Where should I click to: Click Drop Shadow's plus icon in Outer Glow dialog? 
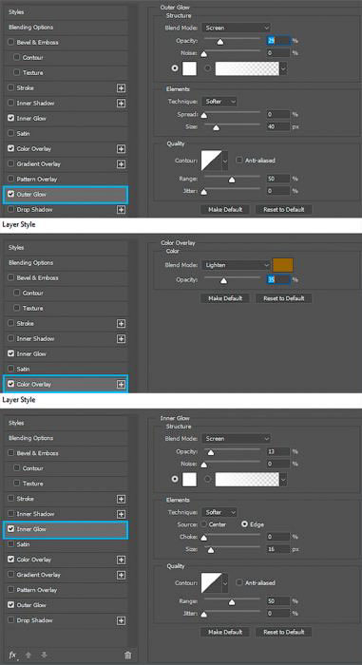(x=121, y=210)
